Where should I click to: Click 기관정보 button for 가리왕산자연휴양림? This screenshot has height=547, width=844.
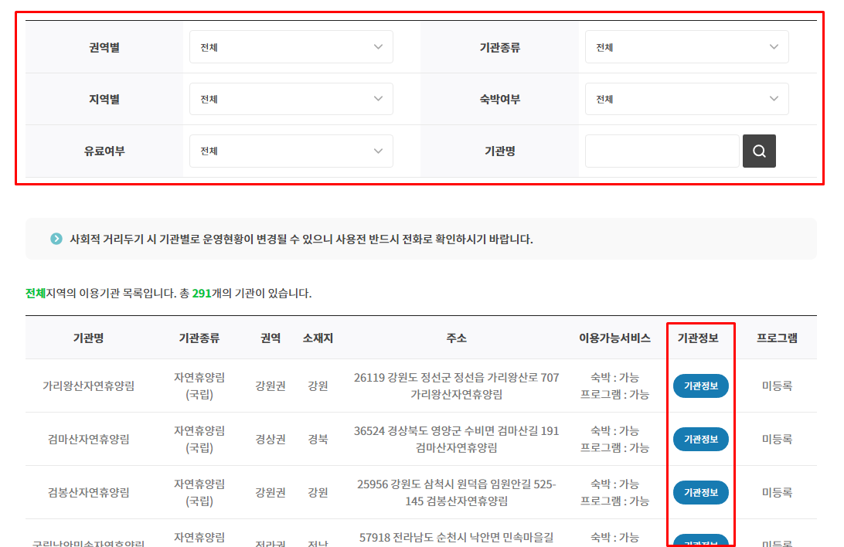[700, 386]
